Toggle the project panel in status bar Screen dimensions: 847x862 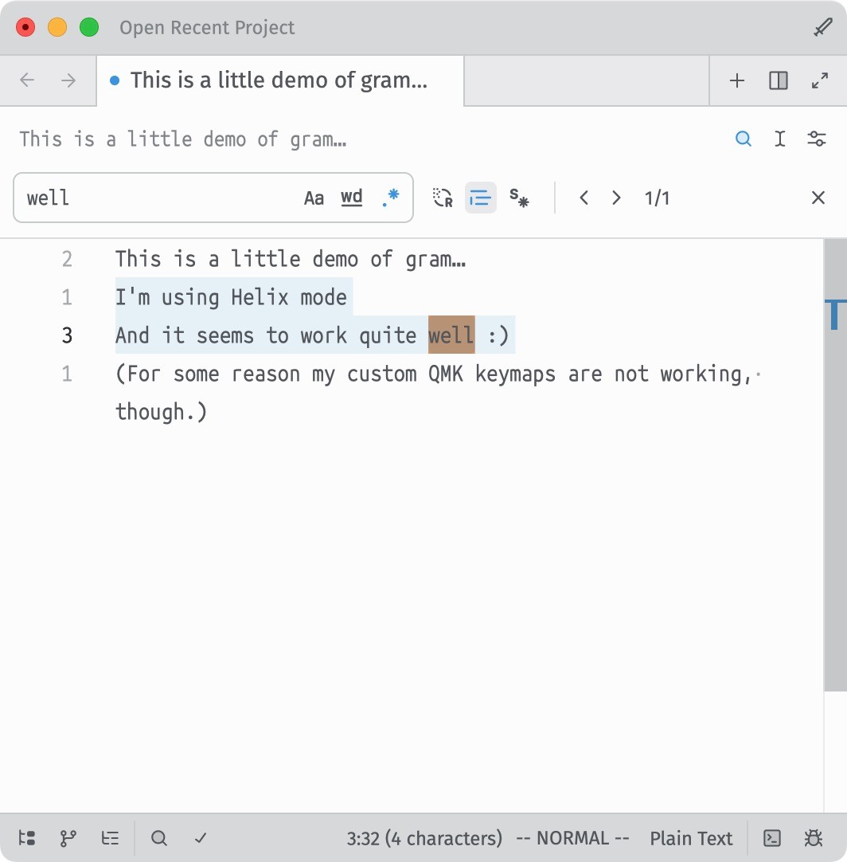27,838
